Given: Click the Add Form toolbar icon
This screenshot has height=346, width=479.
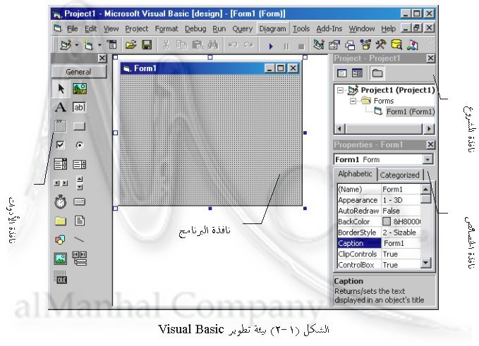Looking at the screenshot, I should 88,46.
